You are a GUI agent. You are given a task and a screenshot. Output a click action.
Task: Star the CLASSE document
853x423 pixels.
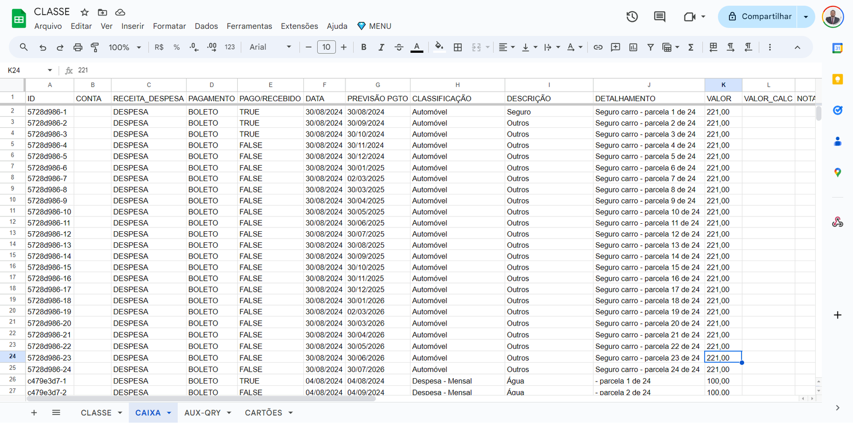click(x=85, y=12)
